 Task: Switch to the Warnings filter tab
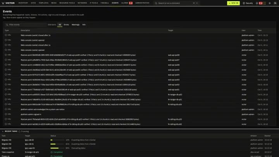click(76, 25)
